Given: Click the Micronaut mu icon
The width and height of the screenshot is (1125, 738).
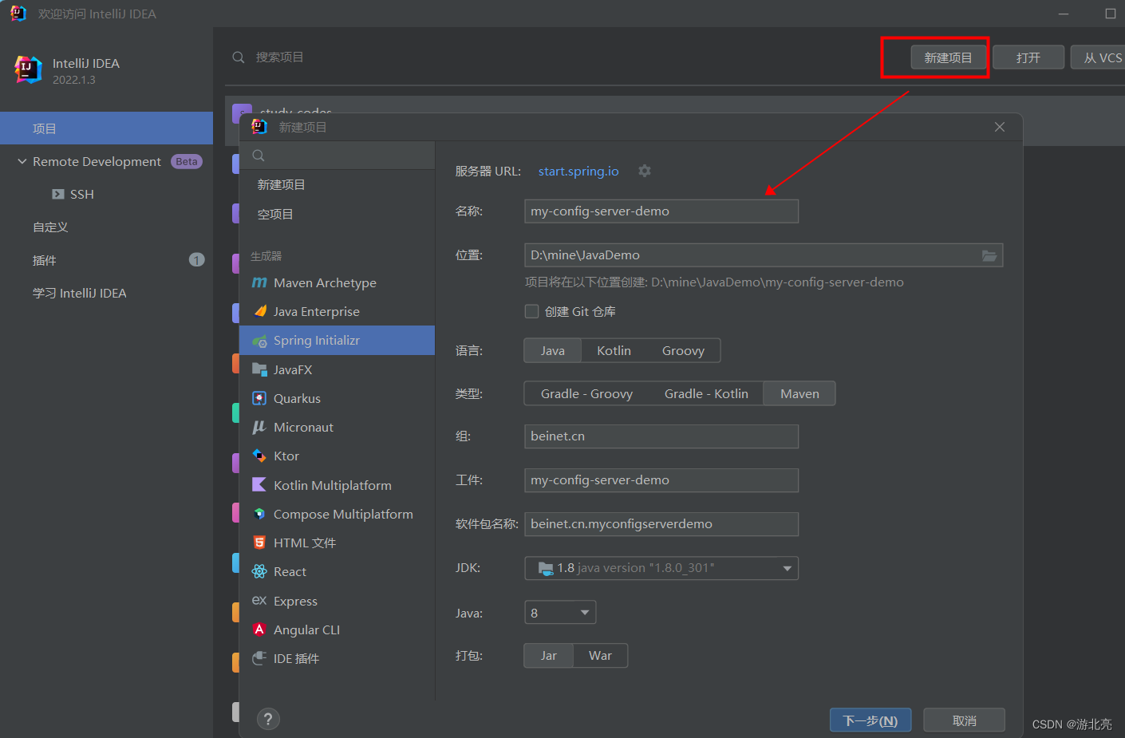Looking at the screenshot, I should click(259, 427).
